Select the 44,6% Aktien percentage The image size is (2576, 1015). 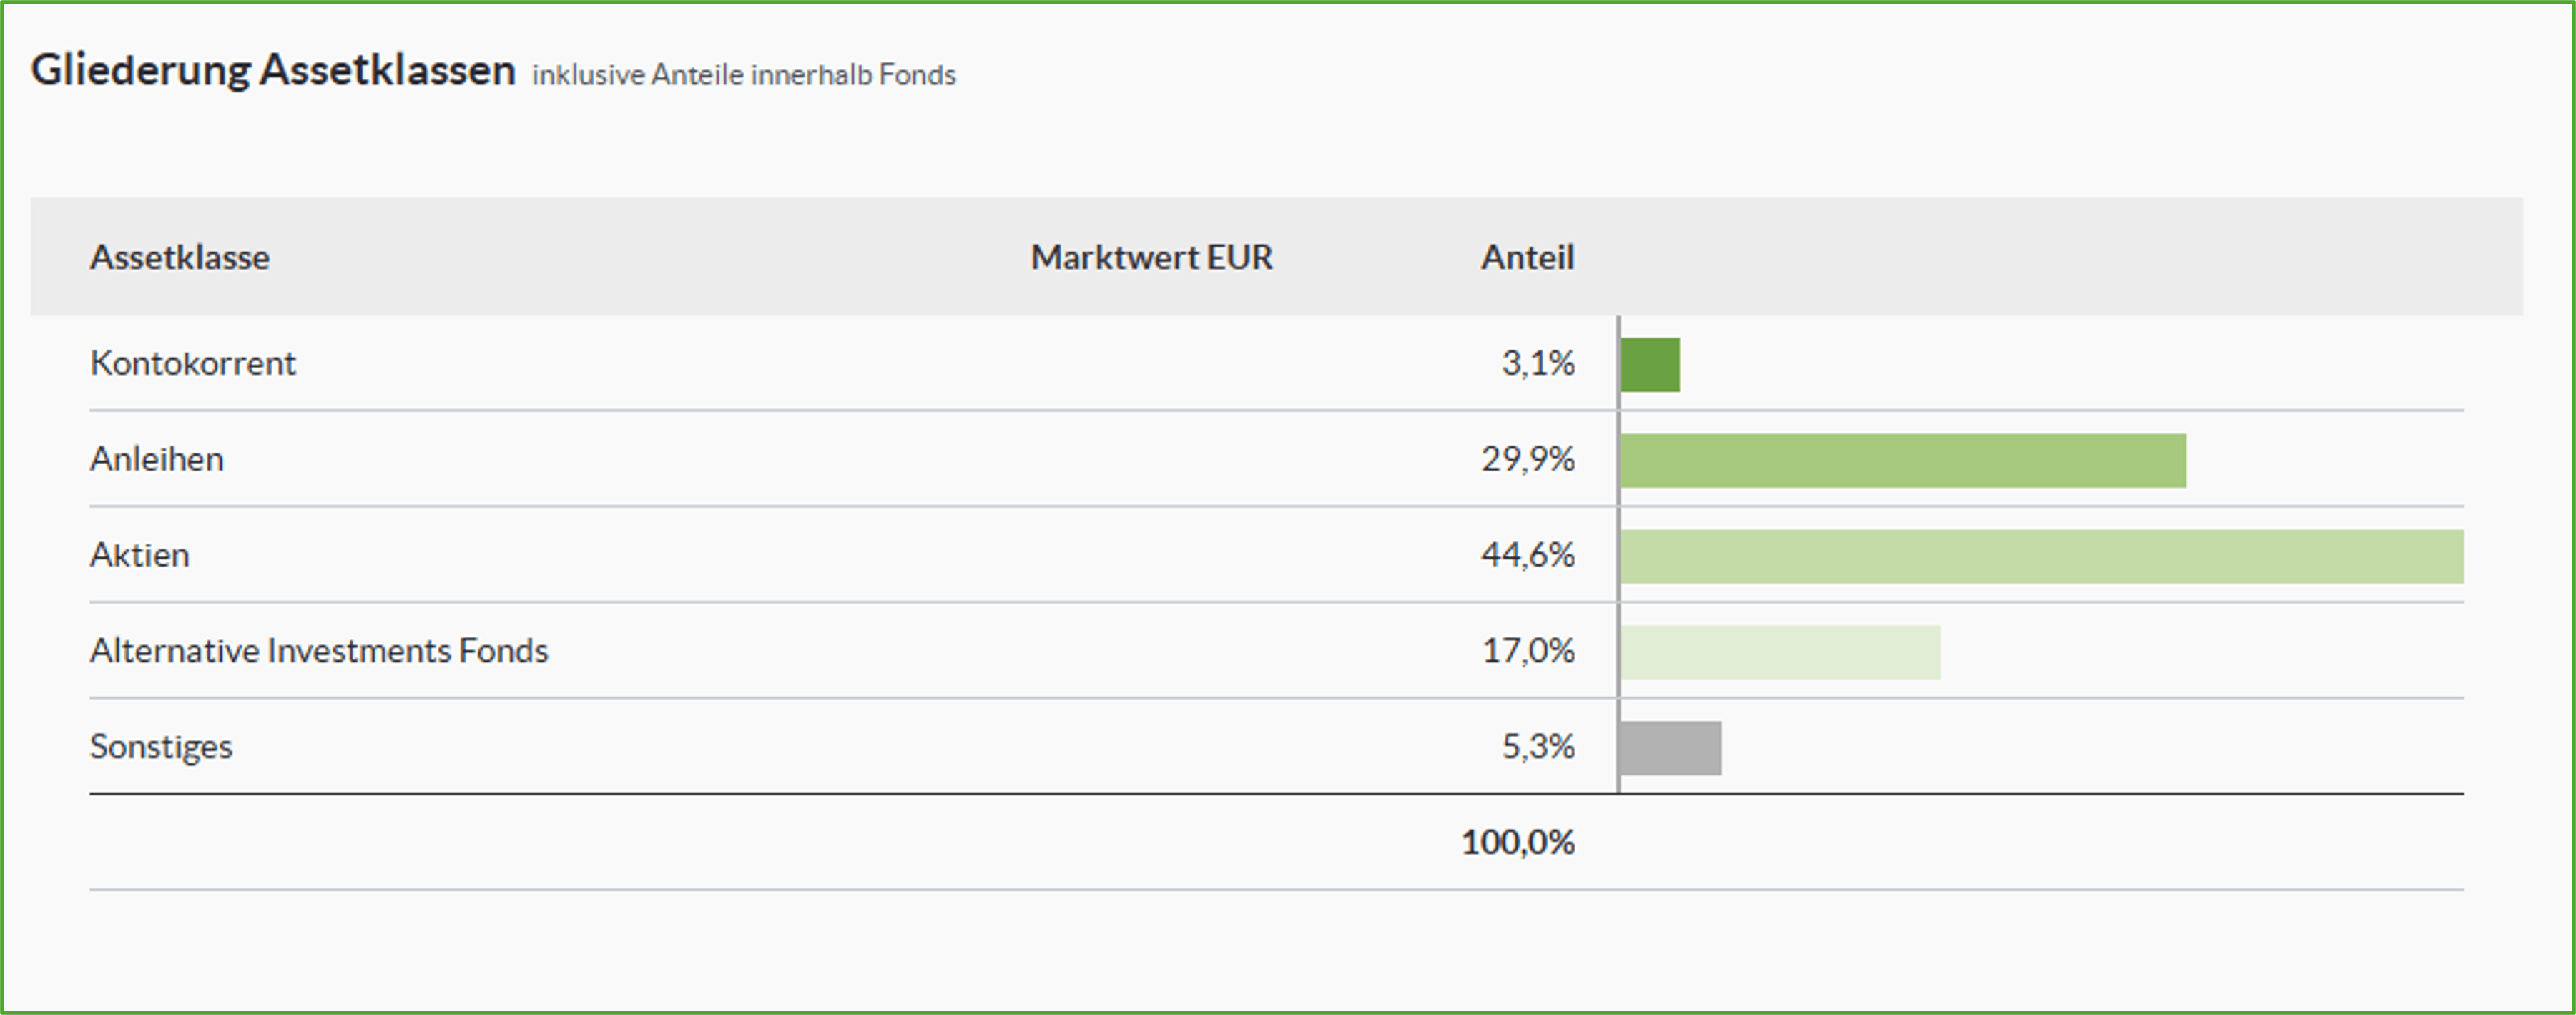tap(1528, 555)
